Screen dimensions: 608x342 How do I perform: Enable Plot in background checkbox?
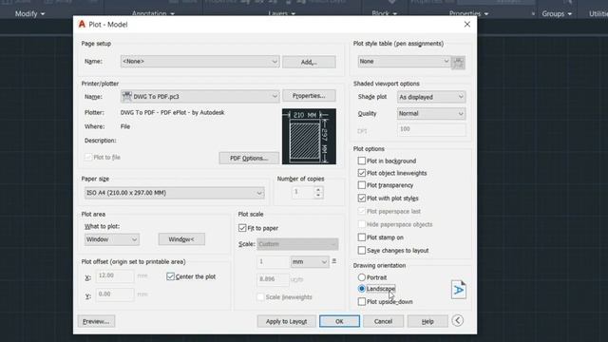[362, 161]
